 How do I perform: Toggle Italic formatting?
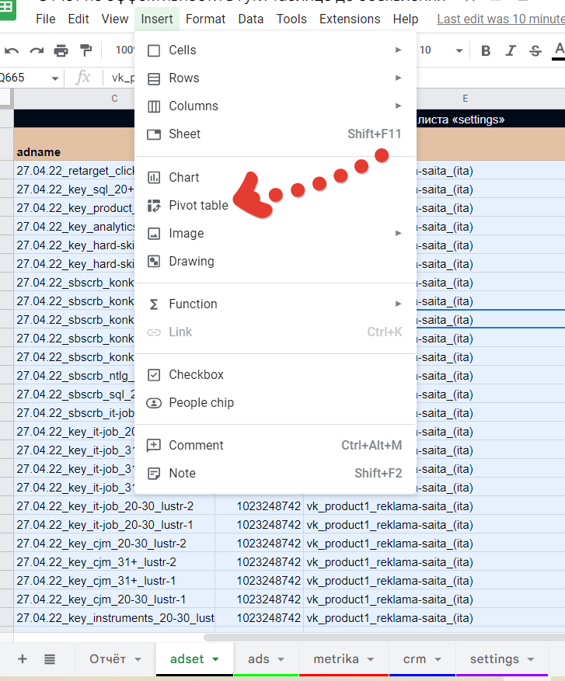click(x=511, y=50)
